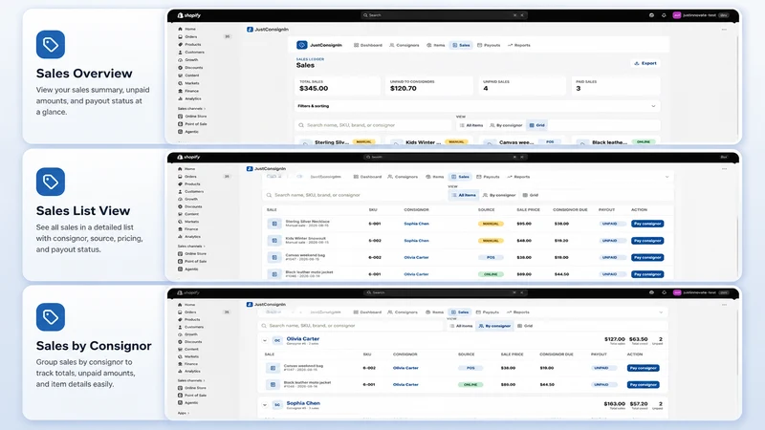Click the Total Sales $345.00 card

pyautogui.click(x=338, y=86)
